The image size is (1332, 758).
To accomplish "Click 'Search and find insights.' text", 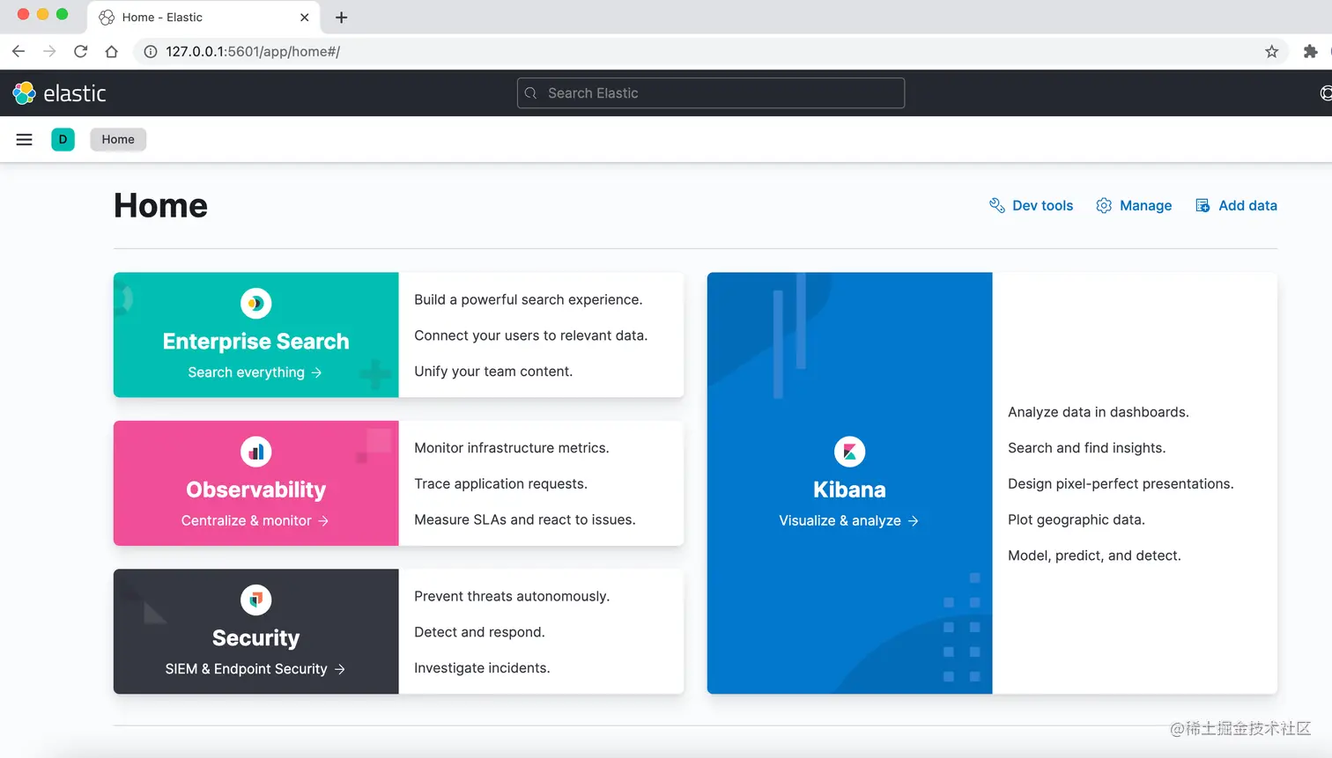I will pos(1087,448).
